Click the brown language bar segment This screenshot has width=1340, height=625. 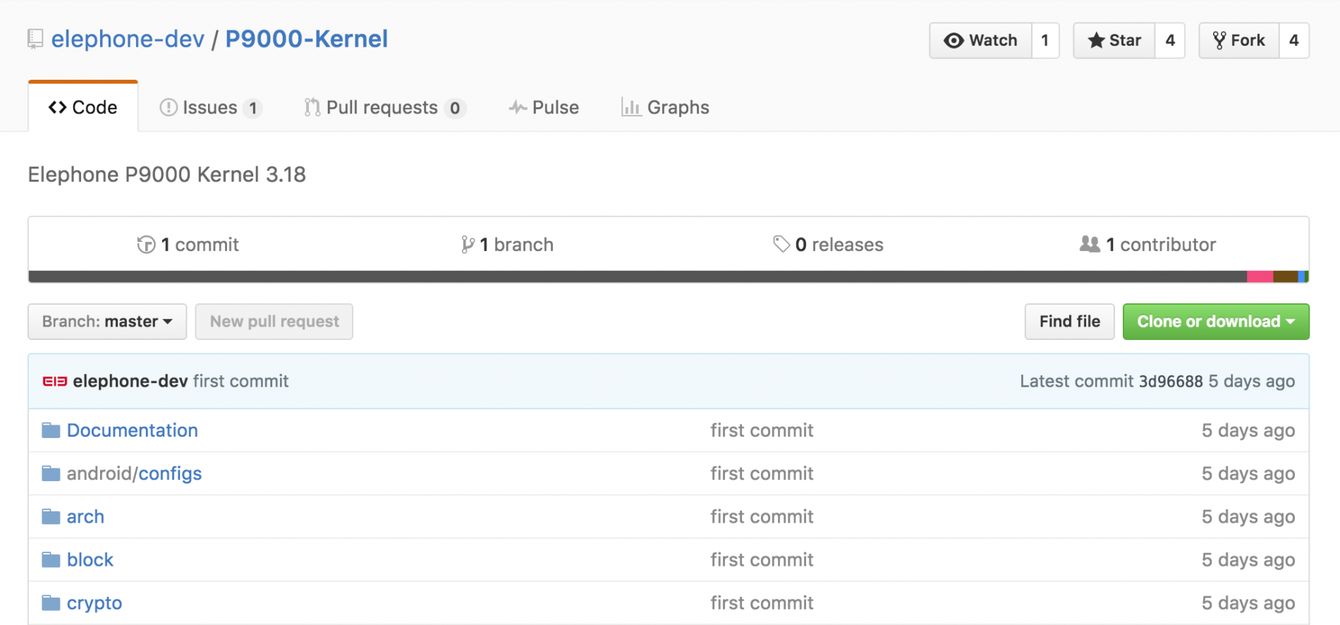tap(1286, 277)
